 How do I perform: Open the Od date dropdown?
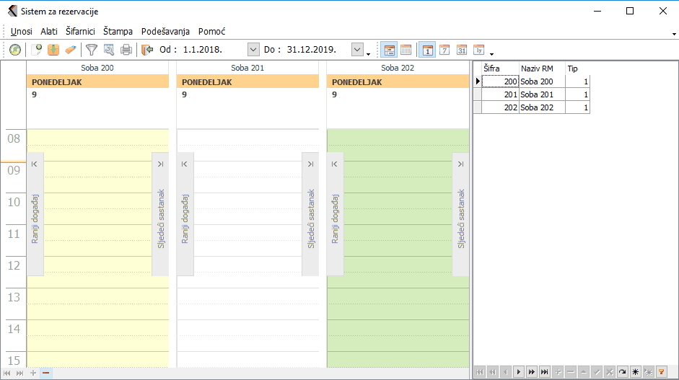click(x=253, y=50)
